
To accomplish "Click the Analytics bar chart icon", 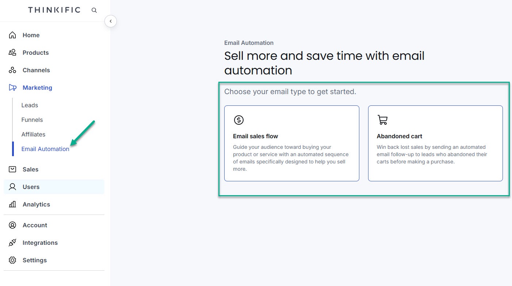I will click(12, 204).
